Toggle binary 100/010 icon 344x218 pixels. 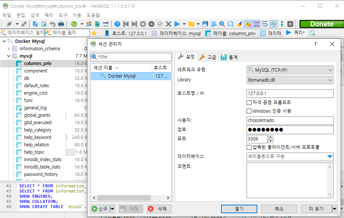point(257,24)
